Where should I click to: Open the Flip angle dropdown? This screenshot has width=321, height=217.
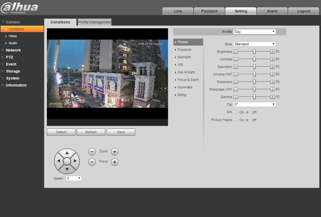255,104
